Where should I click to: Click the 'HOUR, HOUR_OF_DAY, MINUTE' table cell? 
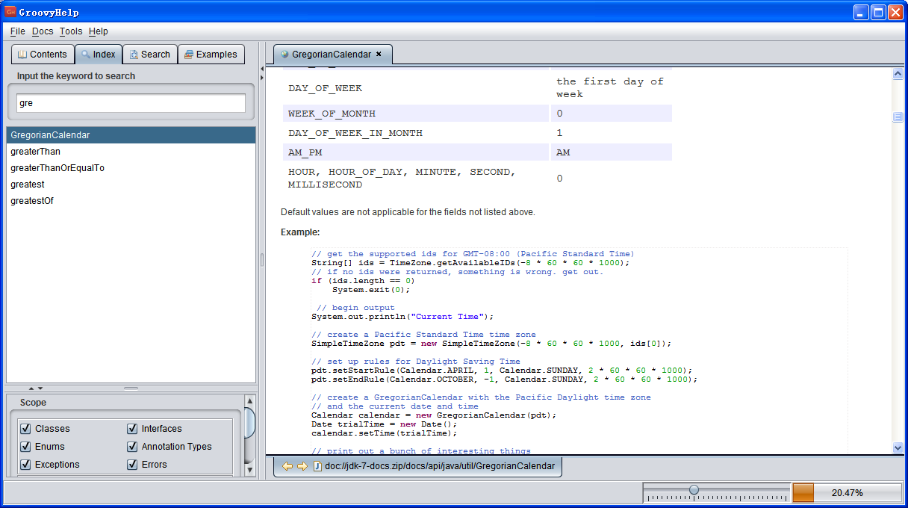(x=416, y=179)
